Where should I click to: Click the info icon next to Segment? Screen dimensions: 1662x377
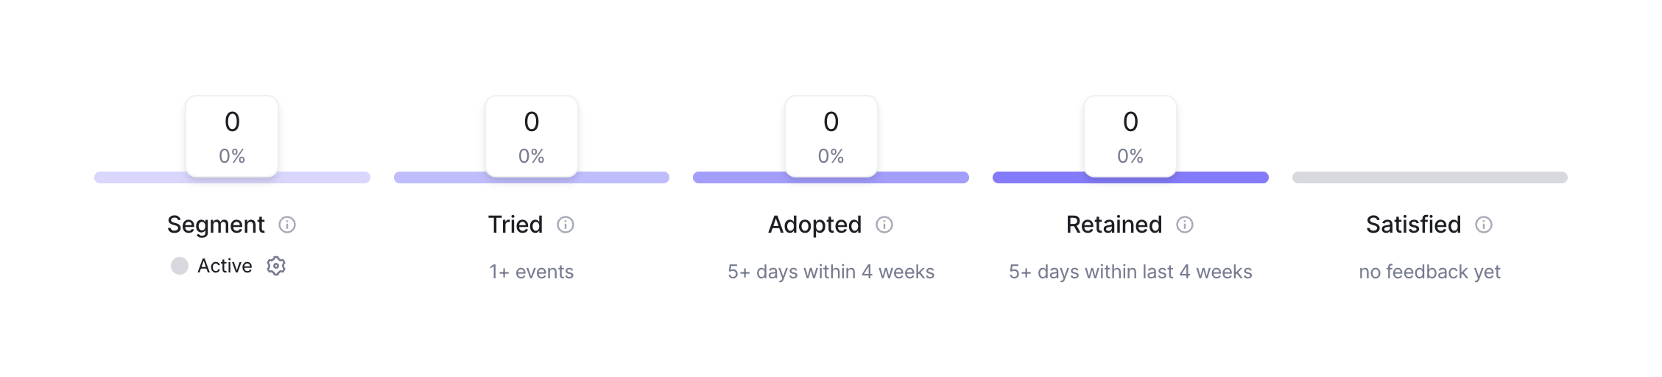point(287,225)
